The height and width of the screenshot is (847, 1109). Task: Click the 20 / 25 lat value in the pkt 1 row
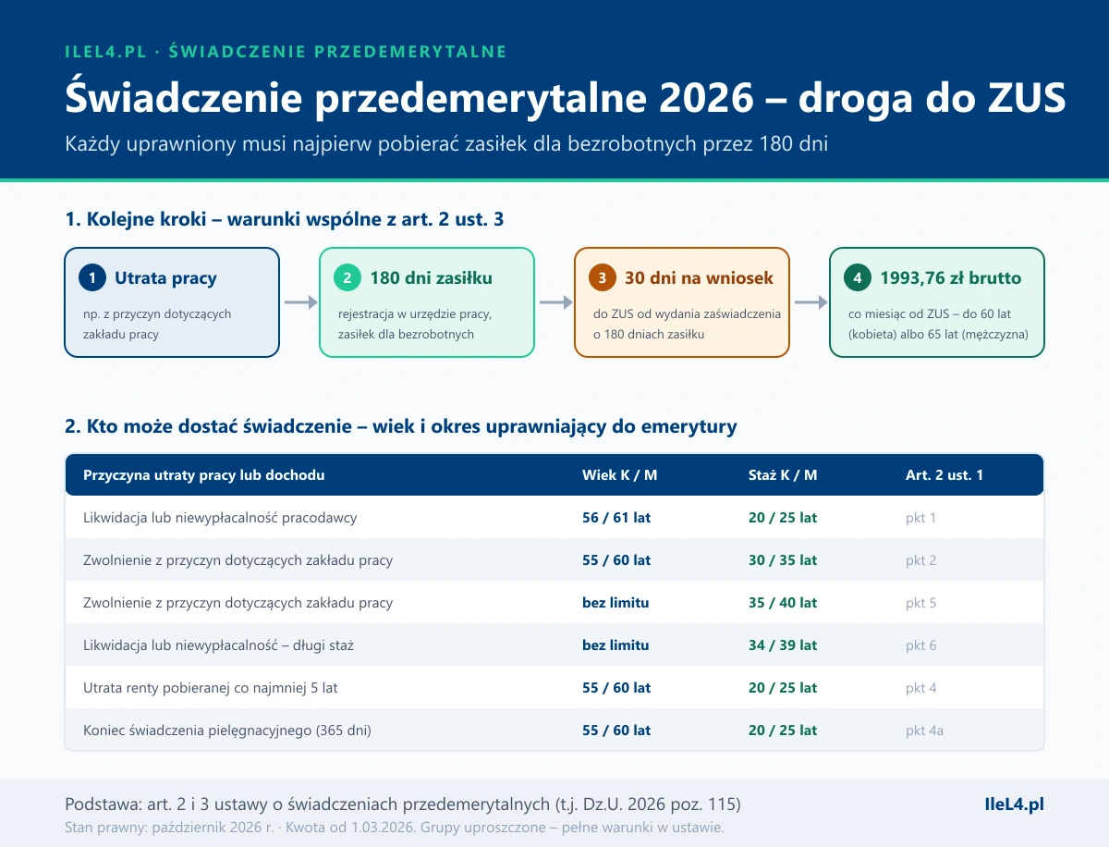pyautogui.click(x=783, y=518)
